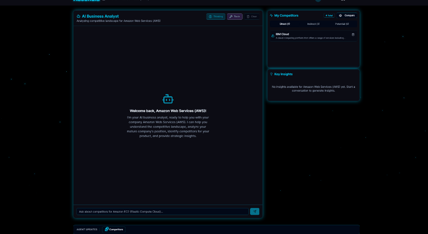The image size is (428, 234).
Task: Delete IBM Cloud with trash icon
Action: coord(353,35)
